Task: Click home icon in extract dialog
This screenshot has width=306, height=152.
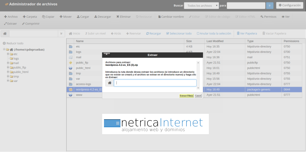Action: pyautogui.click(x=110, y=83)
